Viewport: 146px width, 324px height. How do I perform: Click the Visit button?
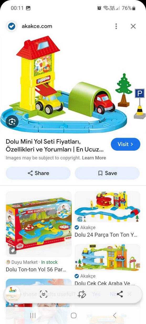(126, 144)
